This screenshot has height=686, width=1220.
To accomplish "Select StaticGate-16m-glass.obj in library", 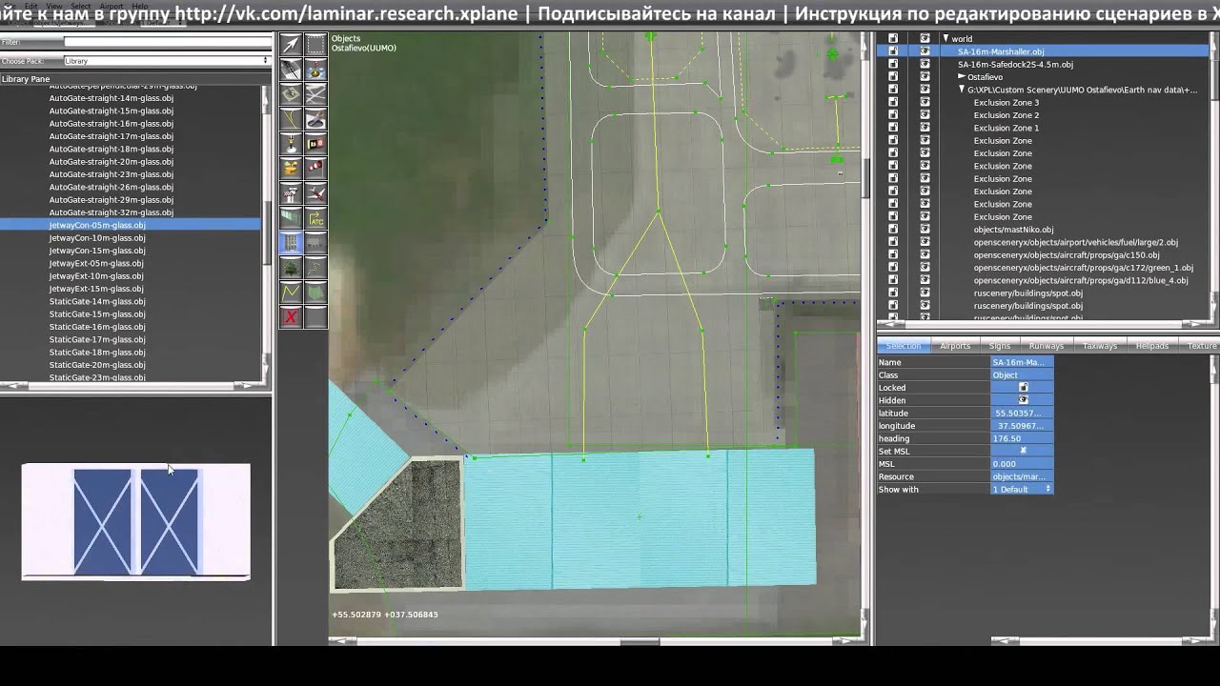I will point(97,327).
